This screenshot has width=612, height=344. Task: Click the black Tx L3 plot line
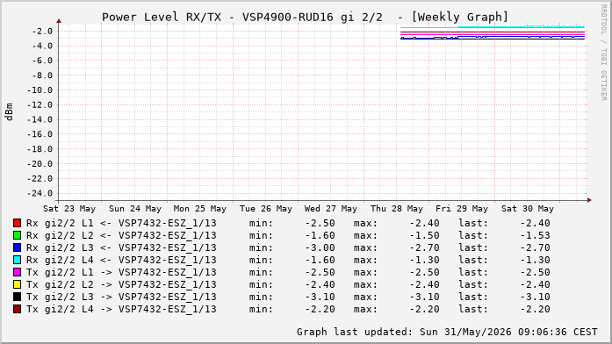[493, 39]
